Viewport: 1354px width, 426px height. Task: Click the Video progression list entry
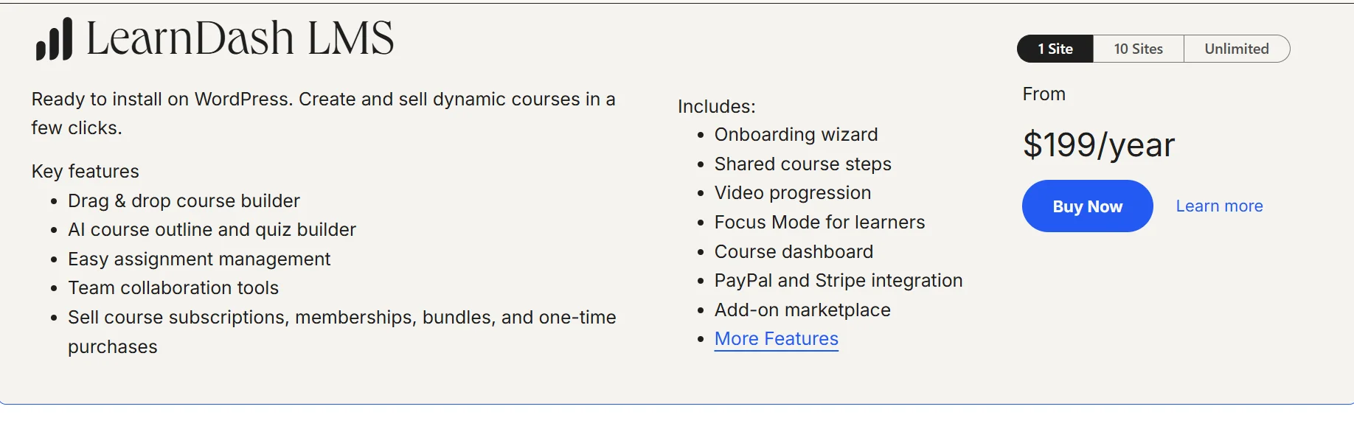coord(792,193)
